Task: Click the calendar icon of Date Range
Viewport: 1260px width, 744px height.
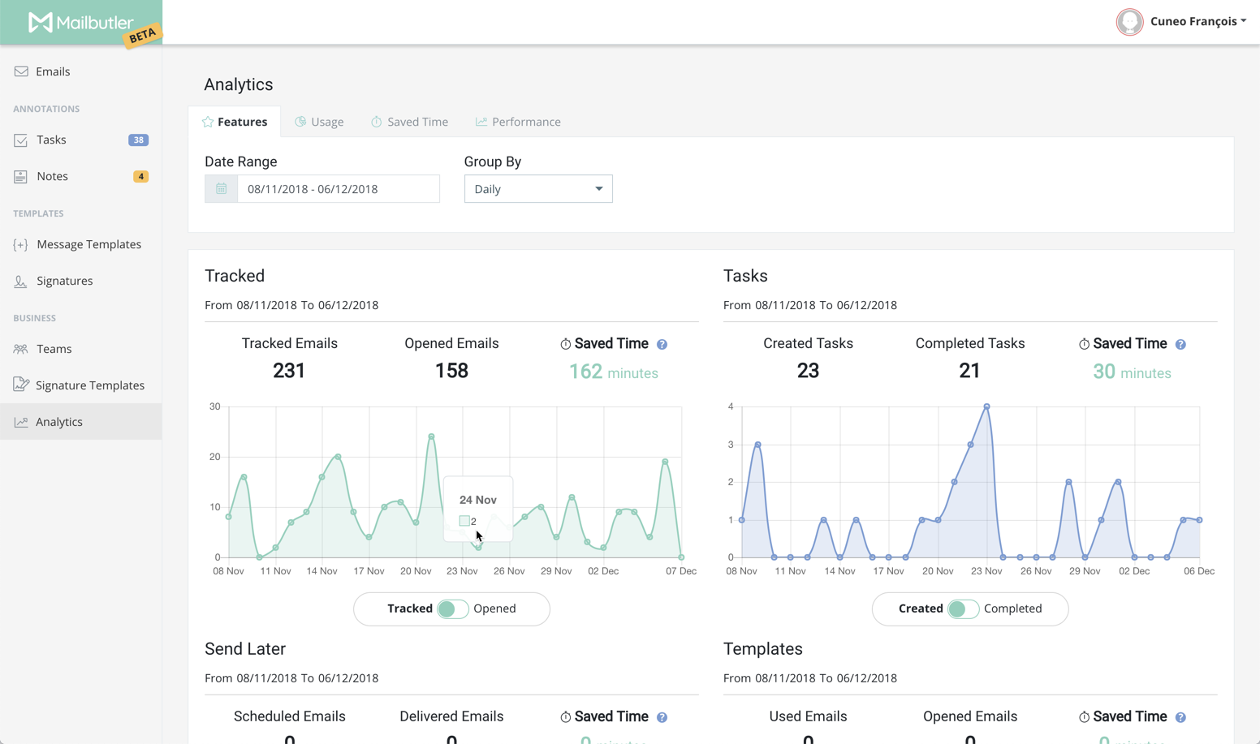Action: [221, 189]
